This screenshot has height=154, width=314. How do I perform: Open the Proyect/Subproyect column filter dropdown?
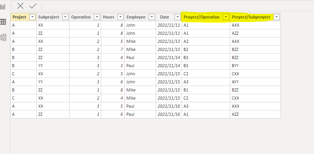(x=277, y=17)
